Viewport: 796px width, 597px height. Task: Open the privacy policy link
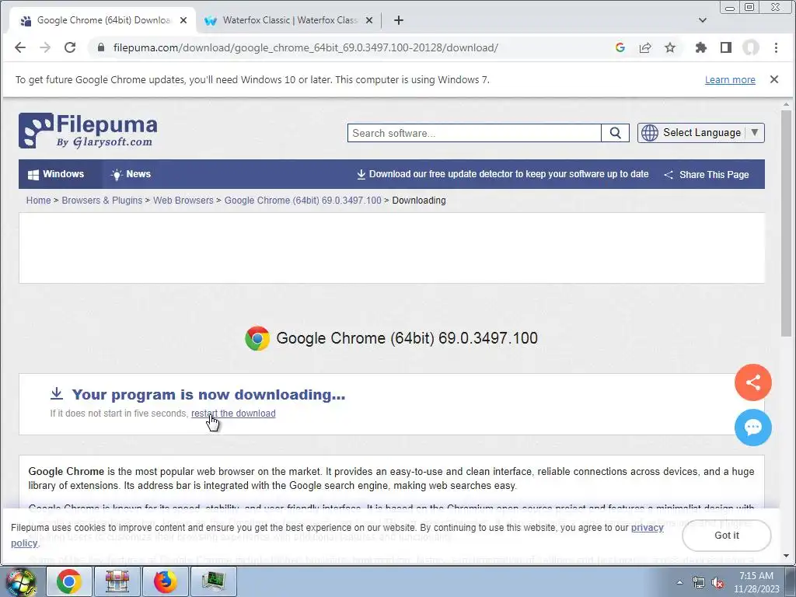(x=648, y=528)
